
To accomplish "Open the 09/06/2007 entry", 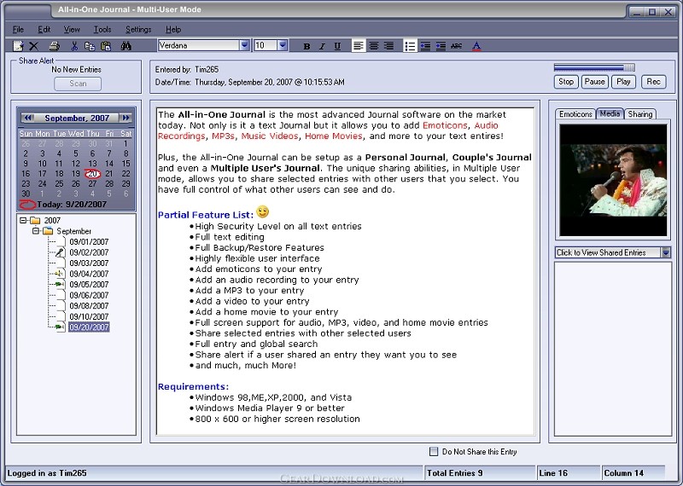I will coord(89,295).
